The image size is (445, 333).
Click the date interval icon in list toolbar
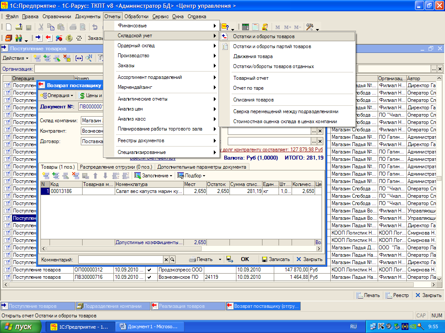[79, 58]
